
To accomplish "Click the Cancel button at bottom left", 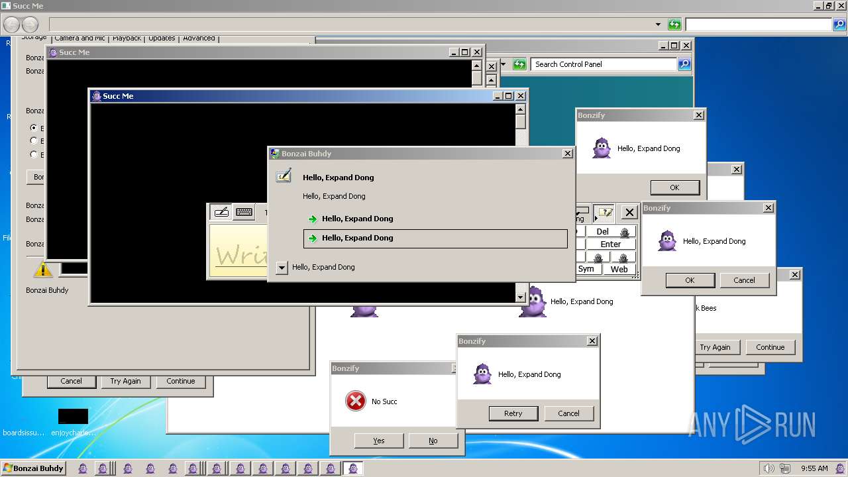I will pyautogui.click(x=71, y=381).
